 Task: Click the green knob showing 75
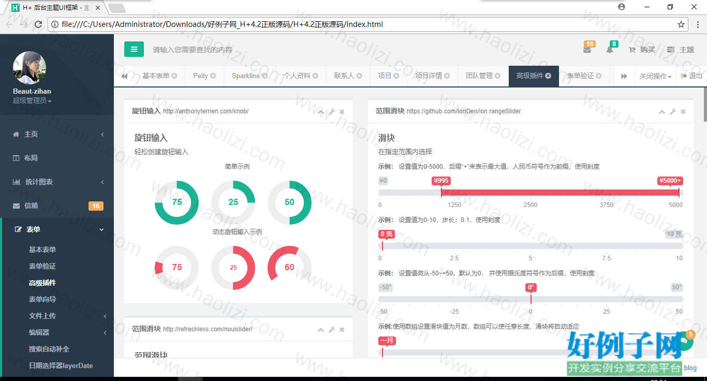177,202
